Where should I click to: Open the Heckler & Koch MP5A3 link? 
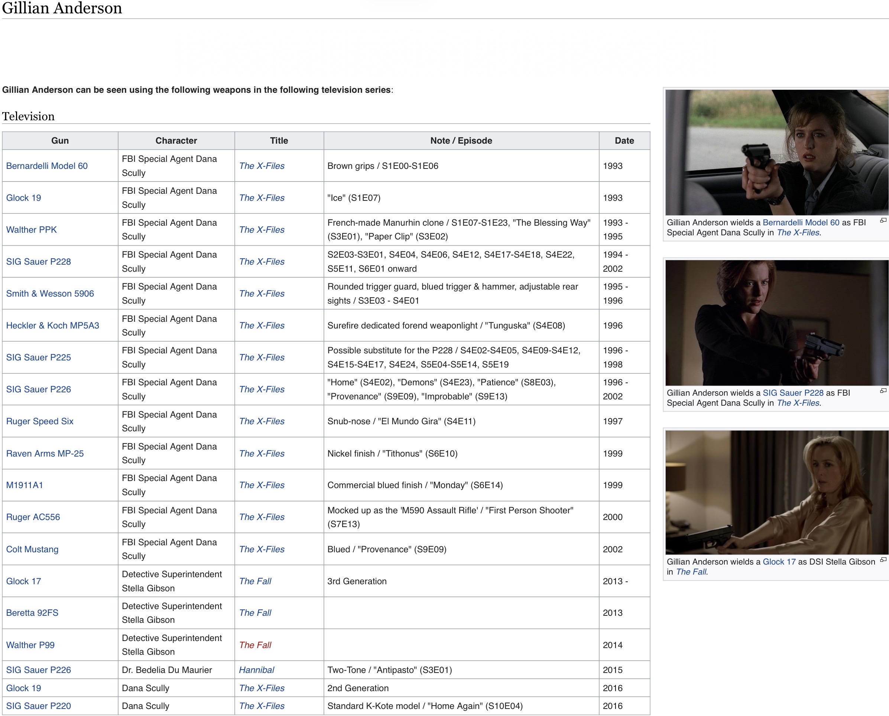click(x=52, y=326)
